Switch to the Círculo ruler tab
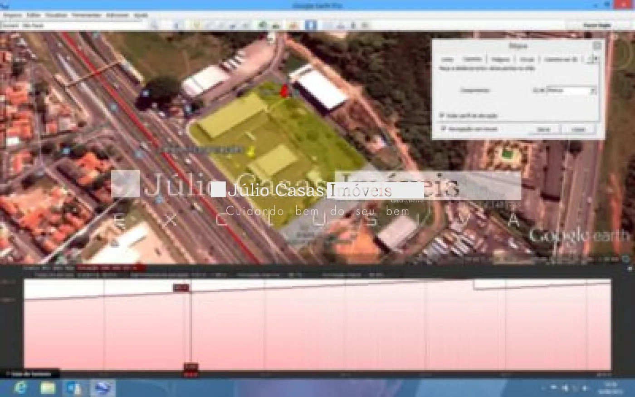Viewport: 635px width, 397px height. tap(527, 59)
